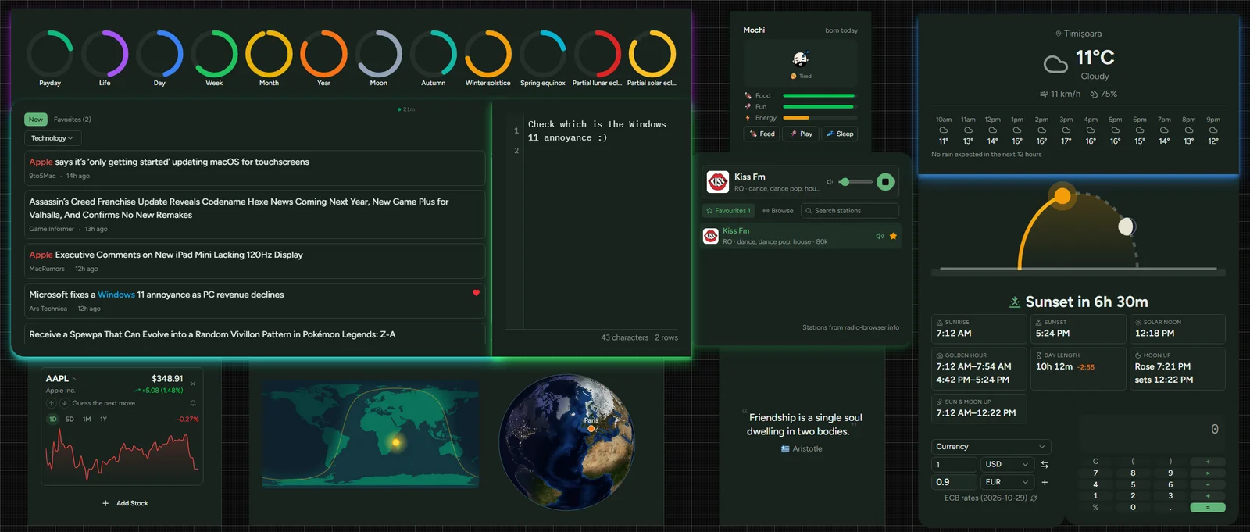
Task: Click Mochi's pet avatar
Action: coord(801,59)
